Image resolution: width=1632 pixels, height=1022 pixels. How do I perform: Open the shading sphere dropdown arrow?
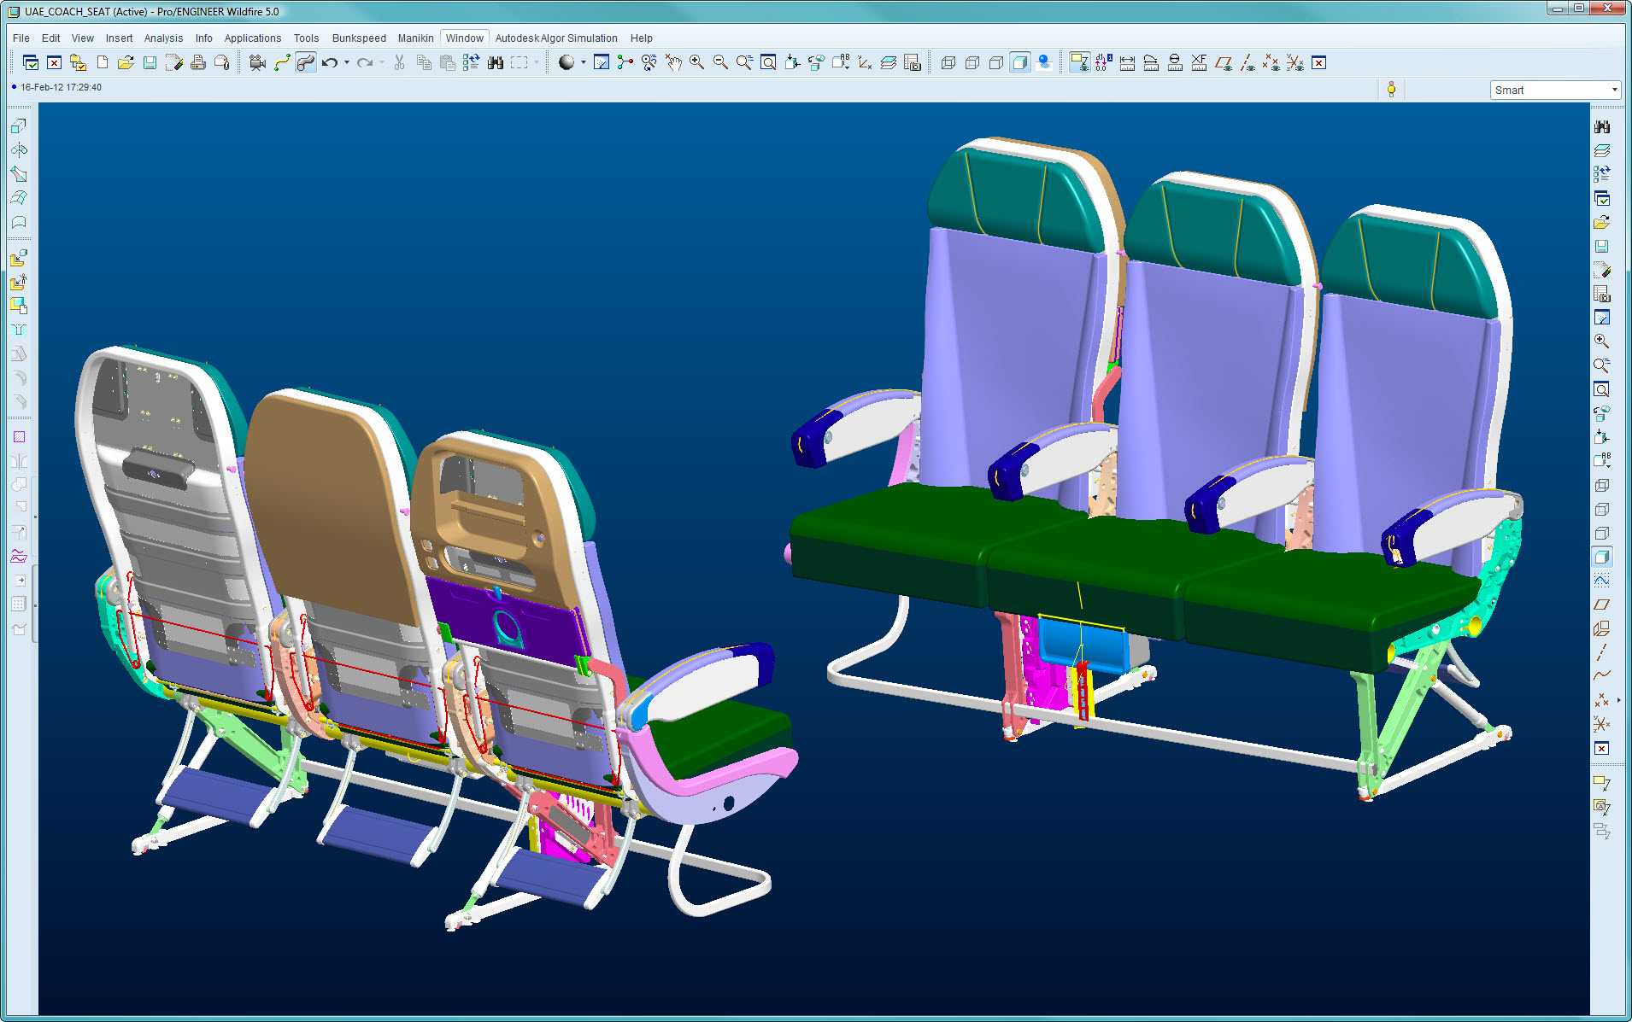point(583,62)
